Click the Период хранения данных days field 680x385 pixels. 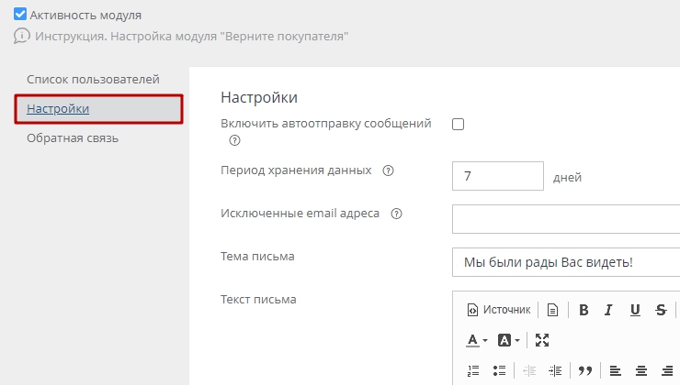(x=498, y=177)
